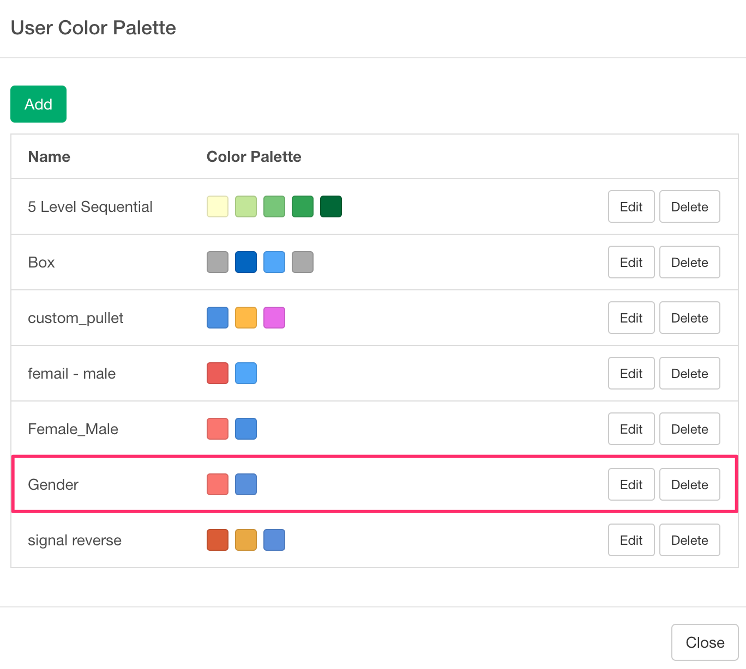Select the burnt orange swatch in signal reverse

pos(218,540)
